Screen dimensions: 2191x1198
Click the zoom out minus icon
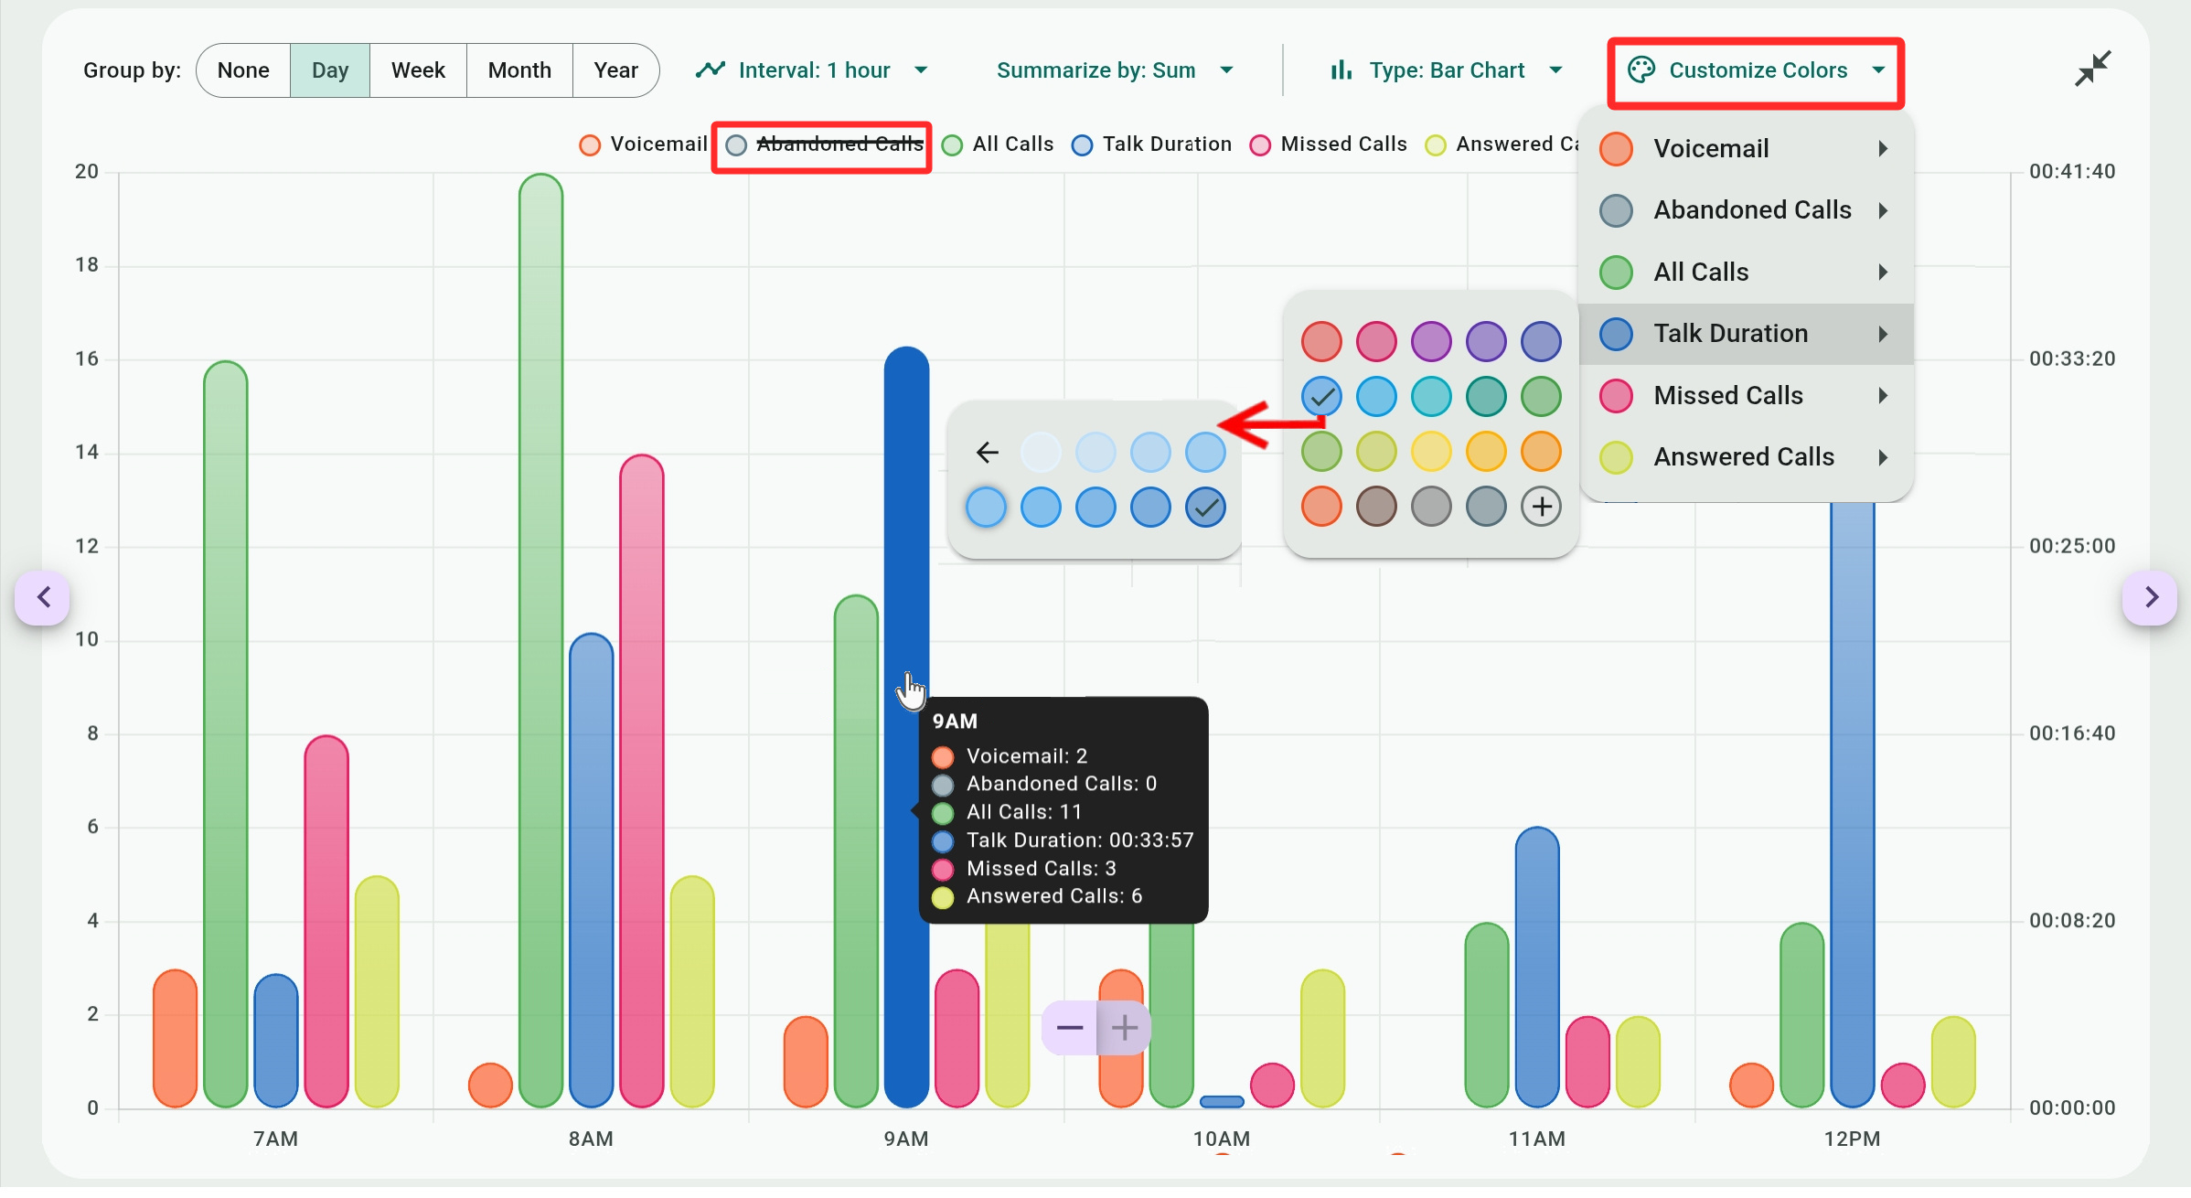[x=1069, y=1028]
